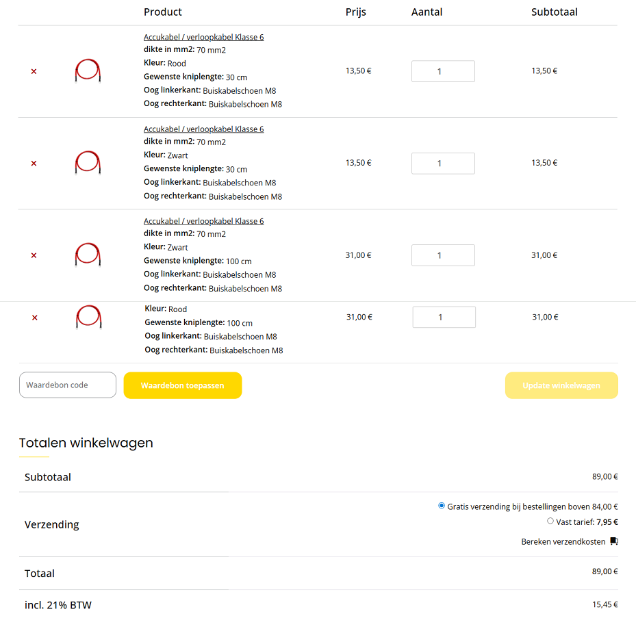The width and height of the screenshot is (636, 618).
Task: Open thumbnail of red 100 cm cable
Action: coord(89,317)
